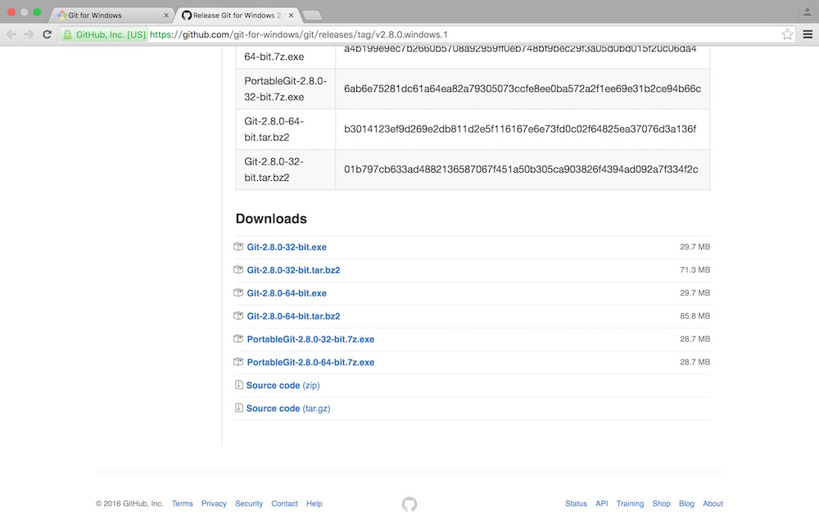Switch to the Git for Windows tab
The width and height of the screenshot is (819, 512).
pyautogui.click(x=111, y=15)
